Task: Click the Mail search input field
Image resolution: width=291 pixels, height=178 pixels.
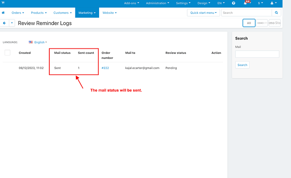Action: click(257, 54)
